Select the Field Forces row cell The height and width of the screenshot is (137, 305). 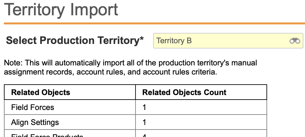tap(70, 107)
